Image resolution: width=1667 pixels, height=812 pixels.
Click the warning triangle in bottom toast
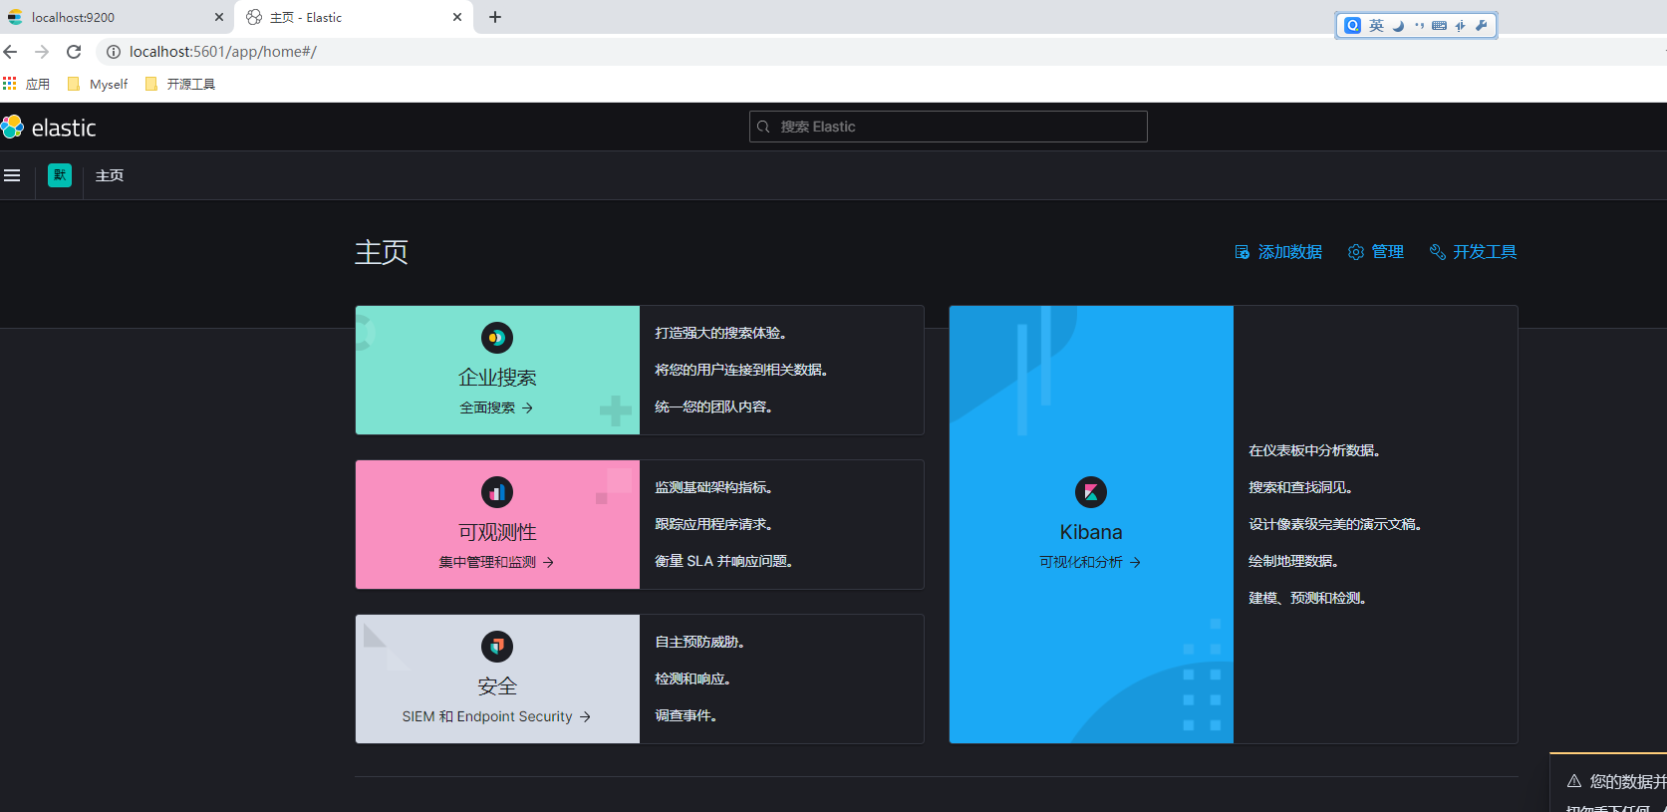click(x=1574, y=781)
